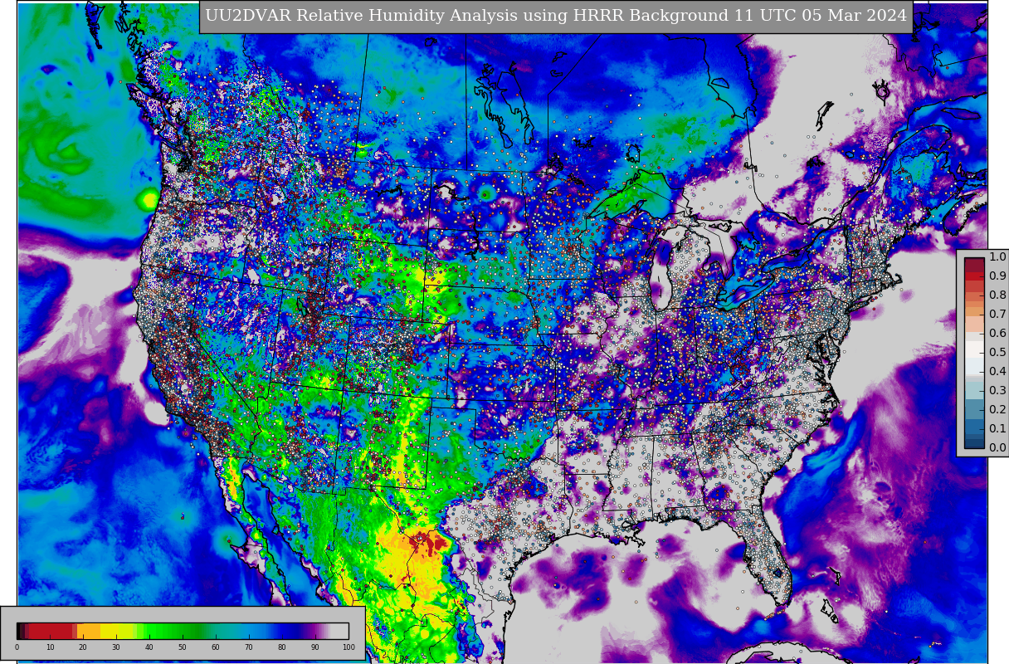Click the UU2DVAR Relative Humidity Analysis title

pyautogui.click(x=556, y=17)
